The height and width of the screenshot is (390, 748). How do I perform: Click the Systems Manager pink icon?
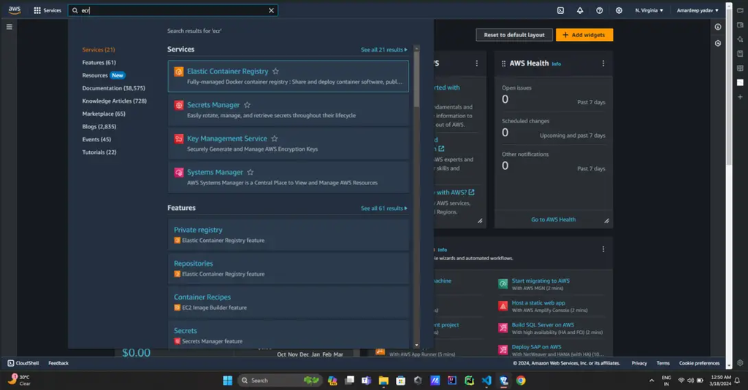click(179, 172)
